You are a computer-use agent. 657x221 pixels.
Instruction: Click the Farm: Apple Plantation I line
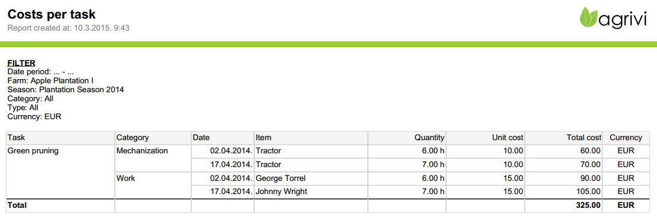tap(50, 81)
